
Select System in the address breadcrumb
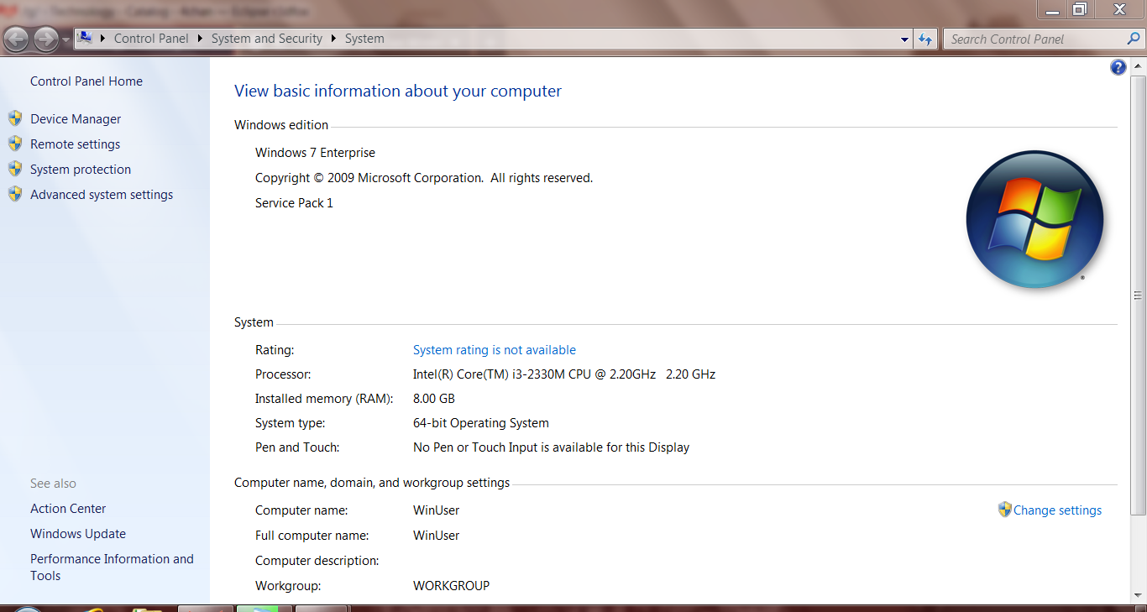click(364, 39)
